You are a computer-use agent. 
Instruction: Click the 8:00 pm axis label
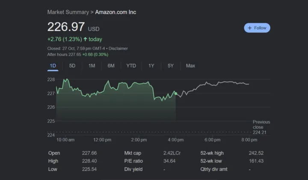249,140
